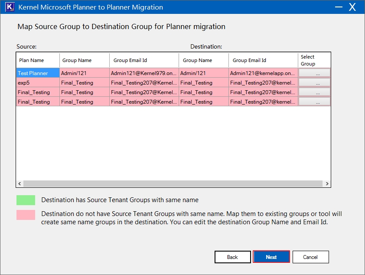This screenshot has width=365, height=275.
Task: Select the source Group Email Id header
Action: click(x=144, y=60)
